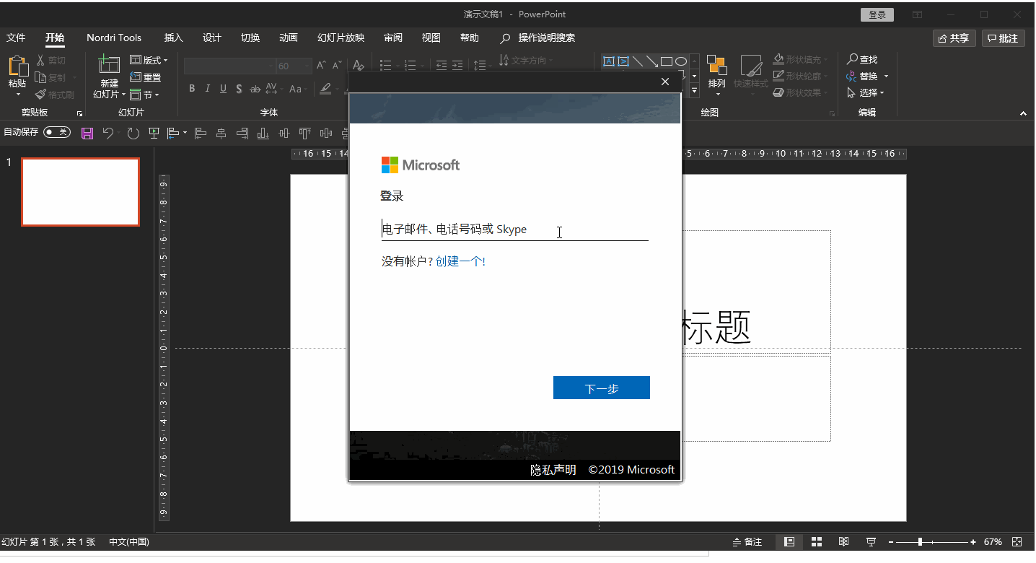Select the Arrow line shape in the gallery
Screen dimensions: 1036x563
pos(652,61)
